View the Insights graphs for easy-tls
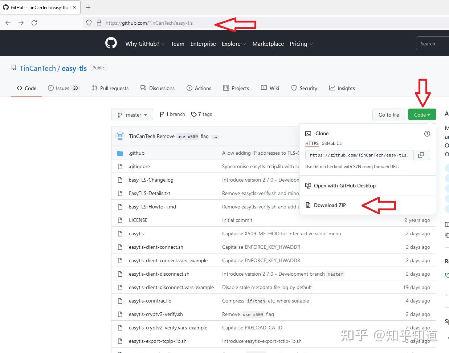Image resolution: width=449 pixels, height=353 pixels. pos(342,88)
